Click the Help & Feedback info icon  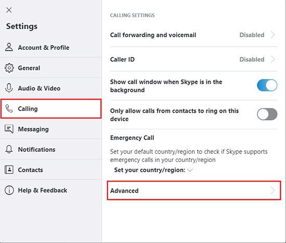pos(9,190)
